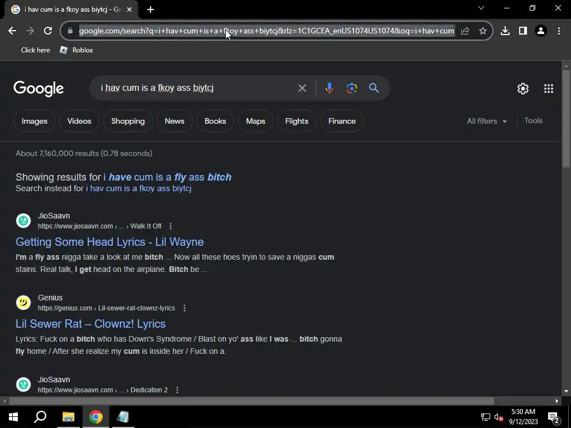Viewport: 571px width, 428px height.
Task: Switch to Shopping results
Action: [x=128, y=121]
